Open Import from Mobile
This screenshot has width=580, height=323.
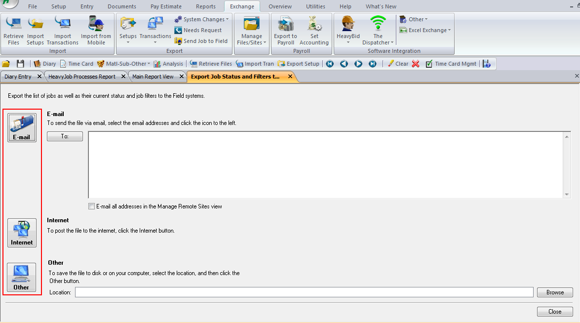click(x=96, y=30)
